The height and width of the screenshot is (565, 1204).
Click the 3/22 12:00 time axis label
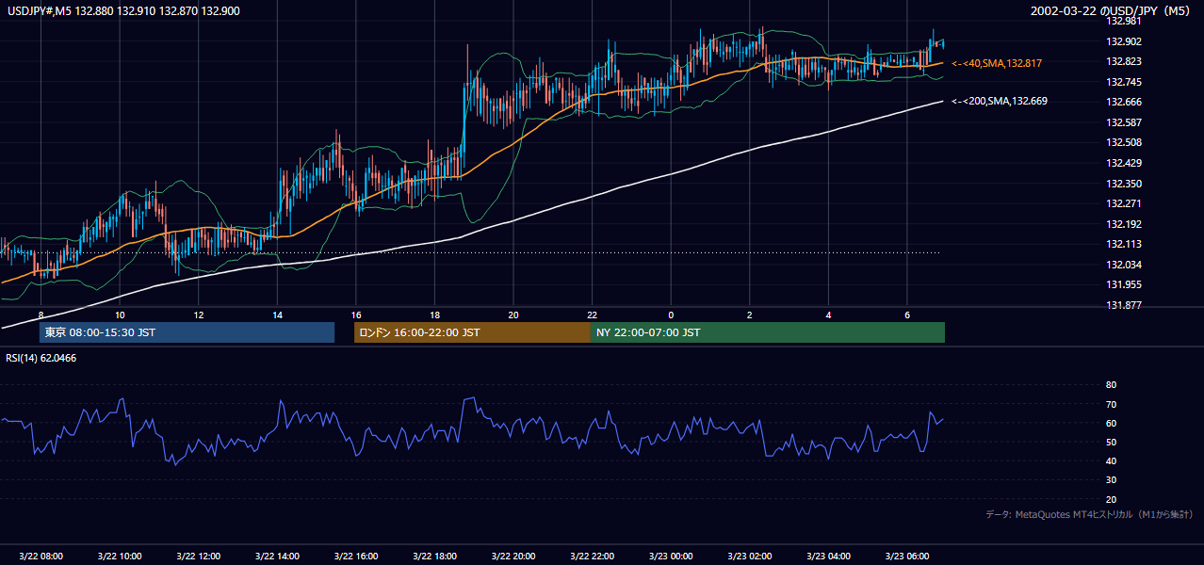pyautogui.click(x=199, y=557)
